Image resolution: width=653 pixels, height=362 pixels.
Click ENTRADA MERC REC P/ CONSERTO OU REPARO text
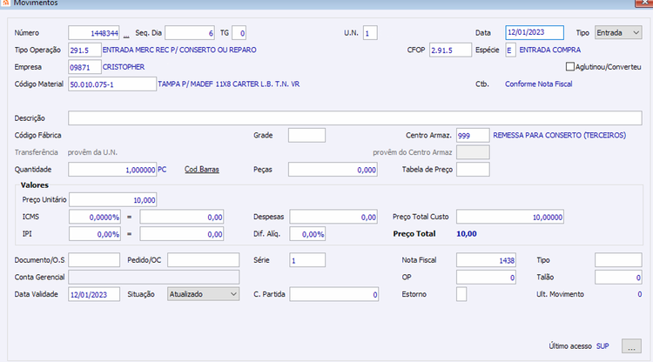[179, 50]
